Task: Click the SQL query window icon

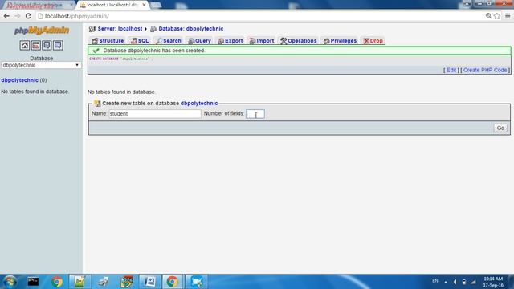Action: click(35, 45)
